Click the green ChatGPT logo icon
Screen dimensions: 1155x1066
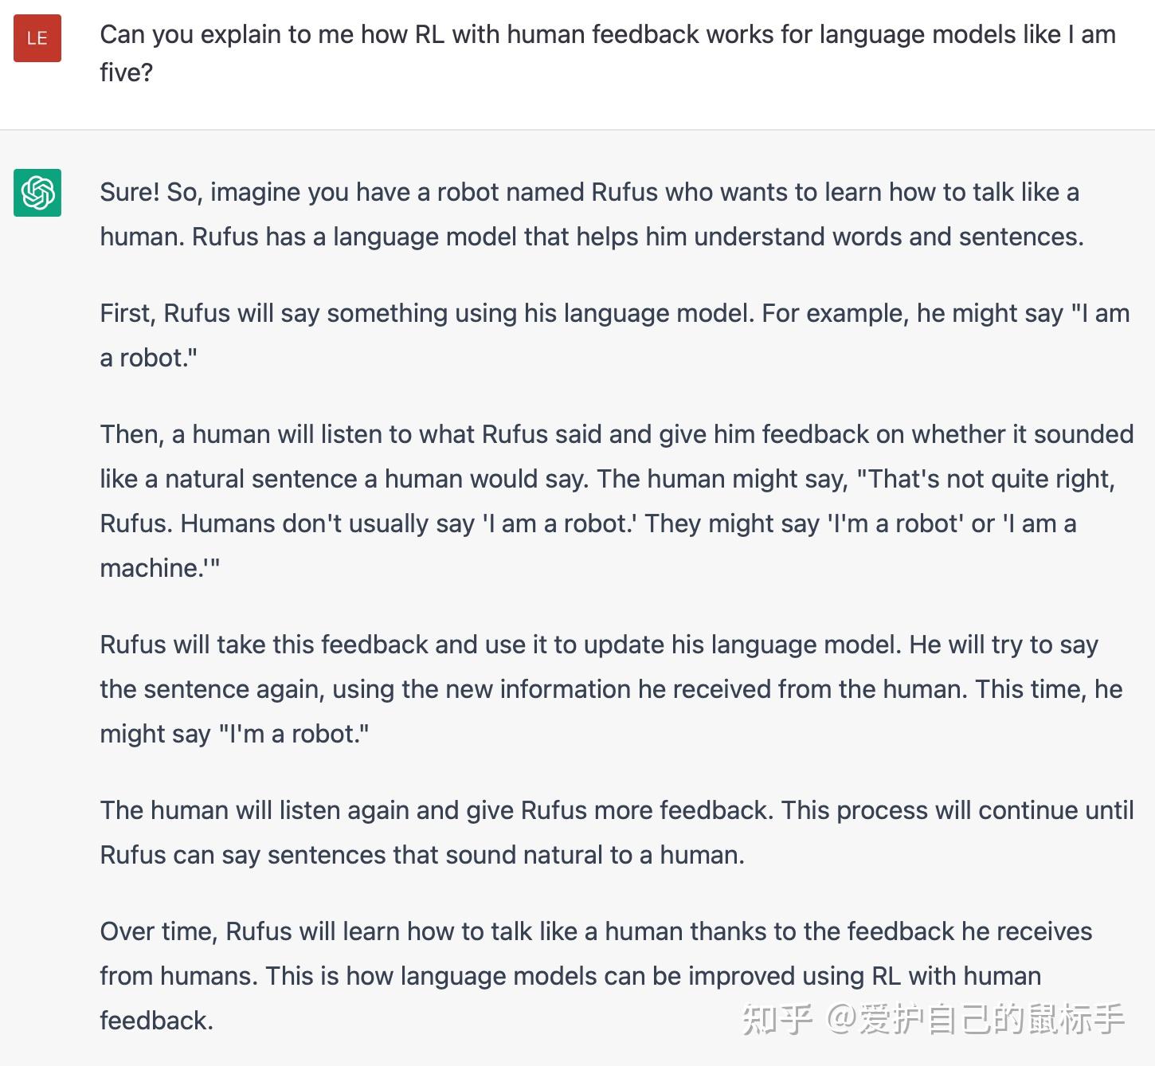tap(37, 193)
